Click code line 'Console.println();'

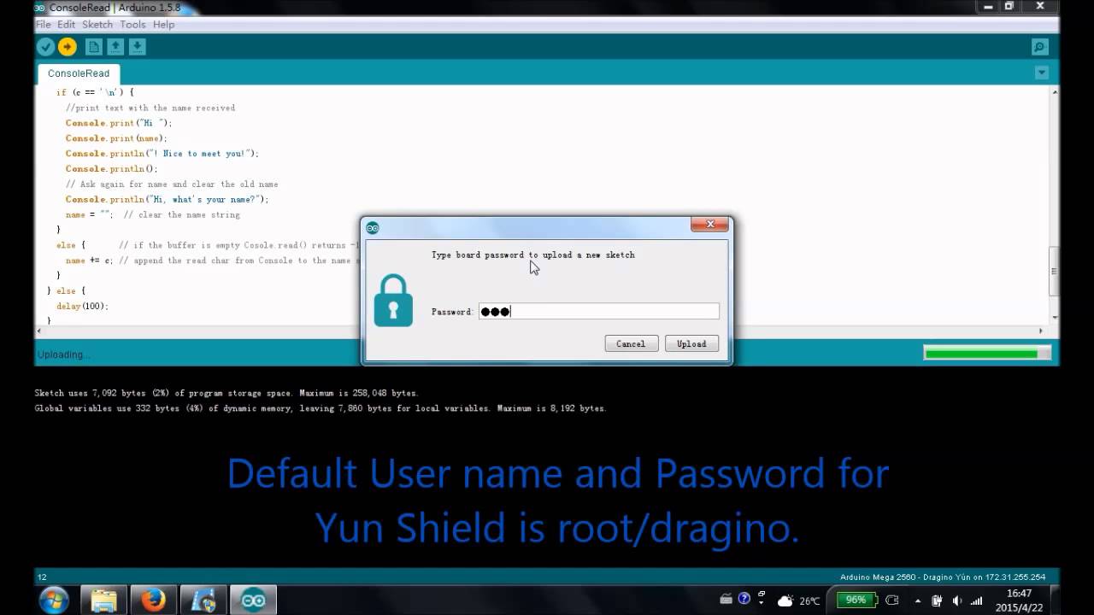tap(111, 169)
